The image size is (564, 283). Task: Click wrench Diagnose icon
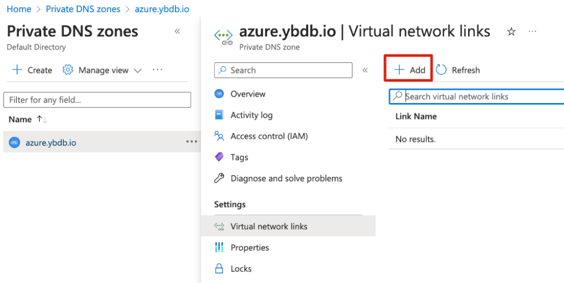219,178
